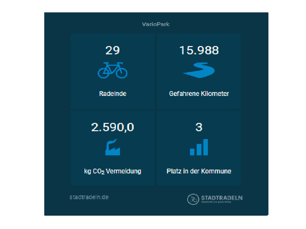Viewport: 306px width, 229px height.
Task: Click the STADTRADELN logo text
Action: point(222,198)
